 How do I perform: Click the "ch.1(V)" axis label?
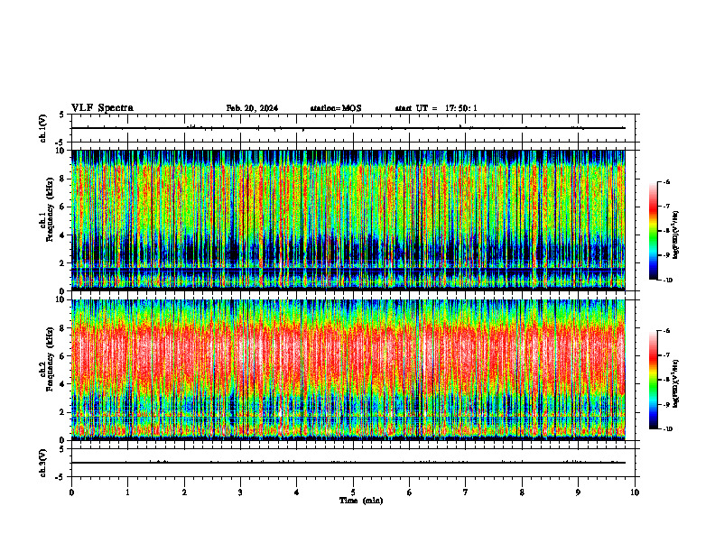[x=43, y=128]
